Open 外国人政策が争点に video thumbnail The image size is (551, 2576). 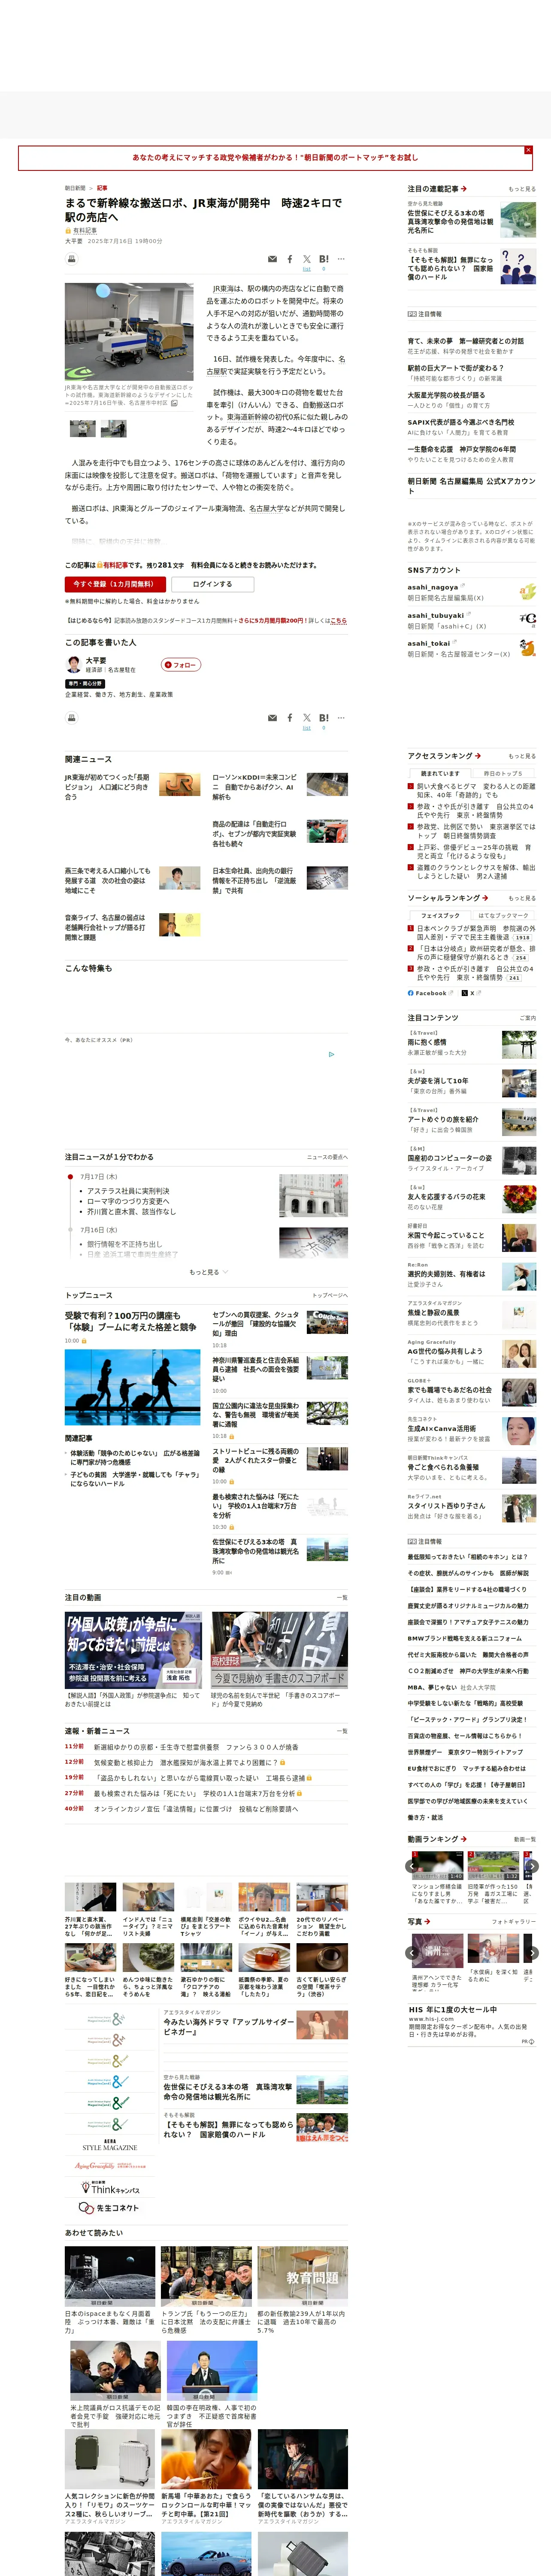point(133,1650)
